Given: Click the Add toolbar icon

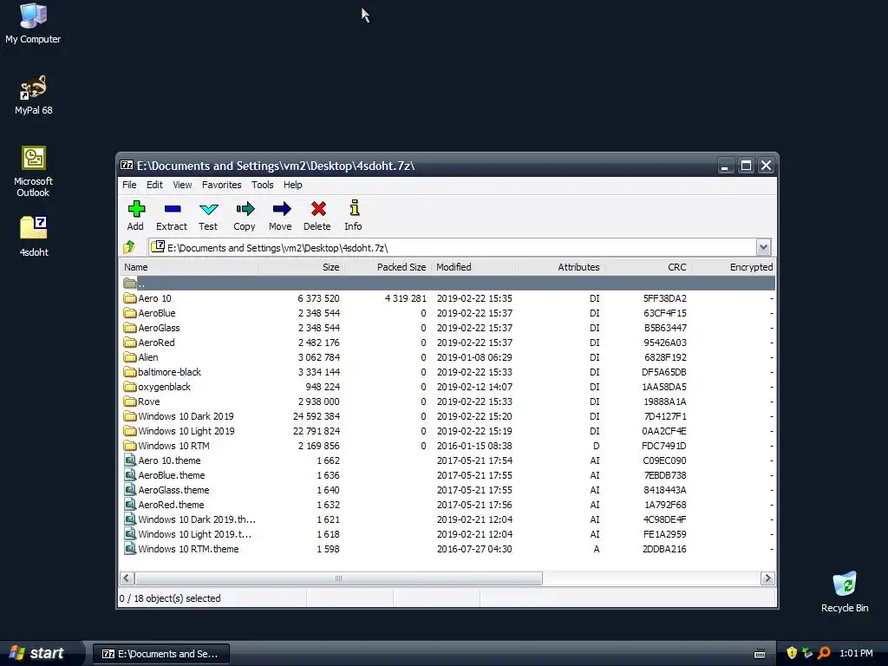Looking at the screenshot, I should [136, 209].
